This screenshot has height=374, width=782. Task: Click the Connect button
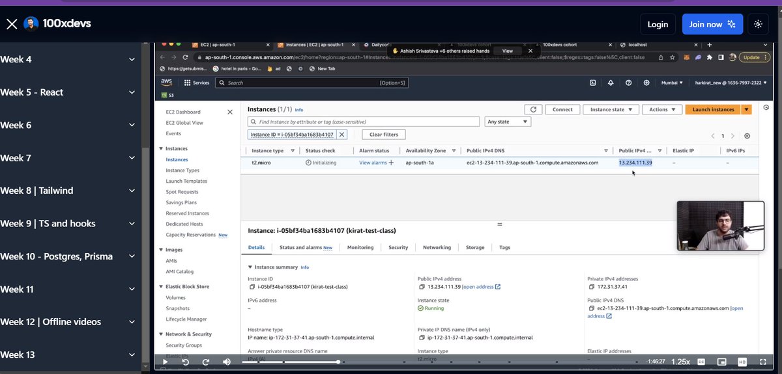tap(562, 110)
